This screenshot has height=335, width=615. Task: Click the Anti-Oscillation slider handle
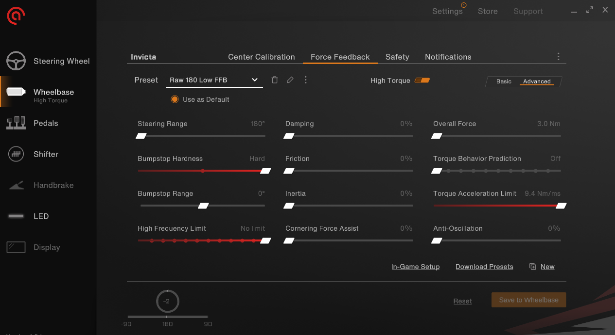(x=437, y=241)
